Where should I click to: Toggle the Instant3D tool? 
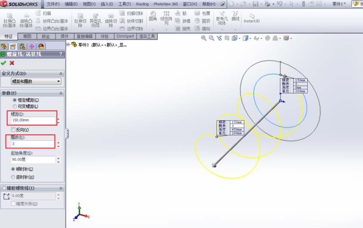(252, 18)
